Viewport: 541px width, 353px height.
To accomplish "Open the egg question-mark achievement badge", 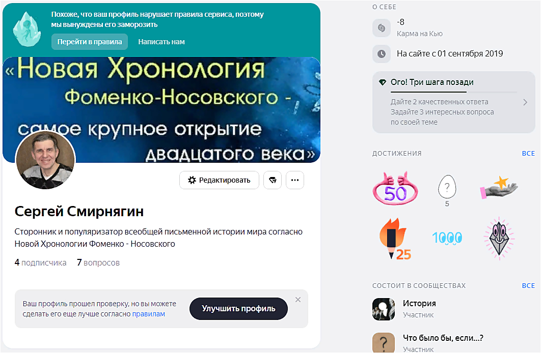I will [x=447, y=190].
